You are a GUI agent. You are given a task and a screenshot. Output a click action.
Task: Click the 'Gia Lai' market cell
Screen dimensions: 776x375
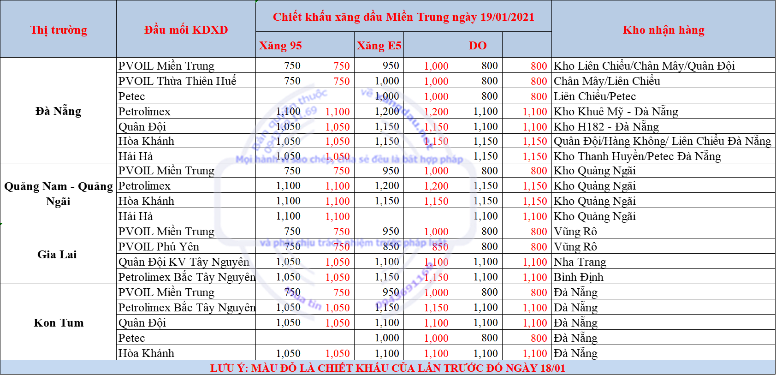tap(57, 255)
